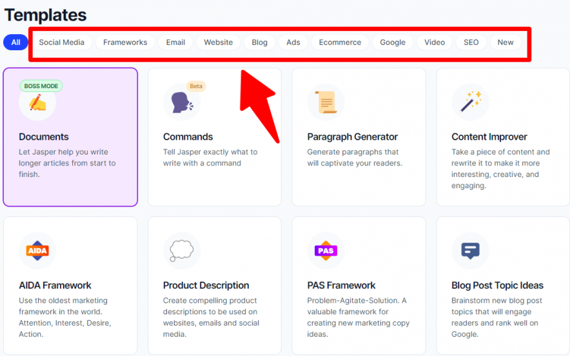
Task: Open Product Description template title
Action: (206, 286)
